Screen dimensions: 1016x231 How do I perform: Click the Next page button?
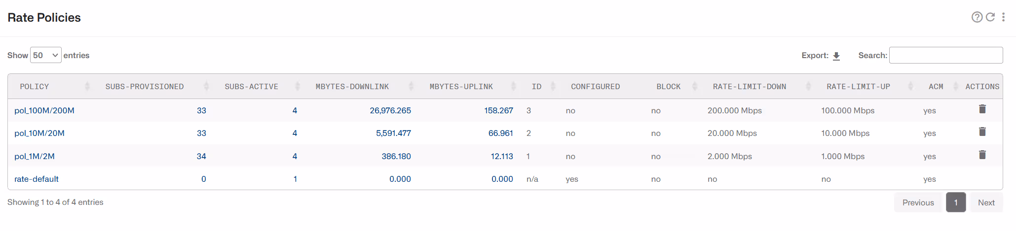coord(986,202)
